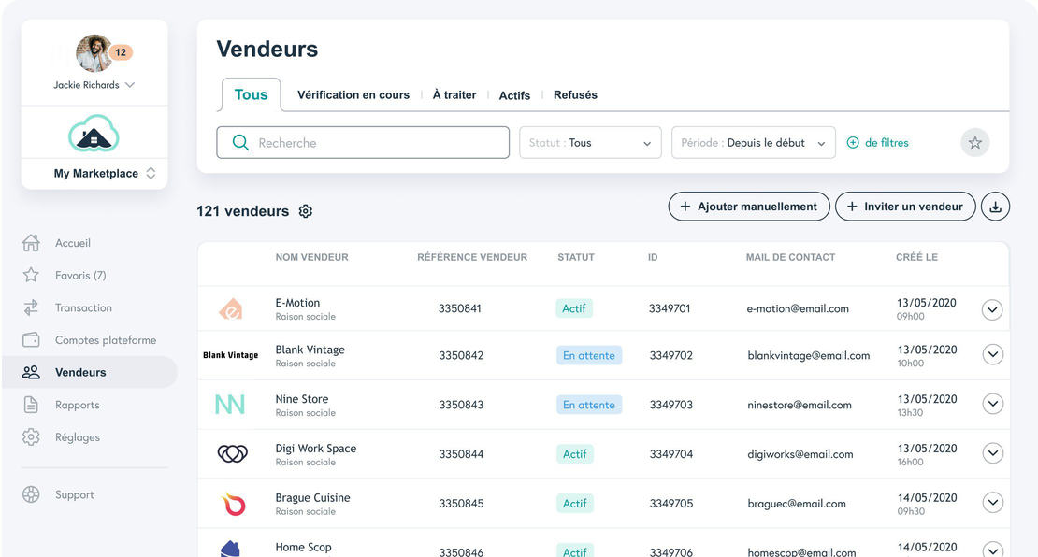Image resolution: width=1038 pixels, height=557 pixels.
Task: Click the Favoris star icon in sidebar
Action: [x=31, y=275]
